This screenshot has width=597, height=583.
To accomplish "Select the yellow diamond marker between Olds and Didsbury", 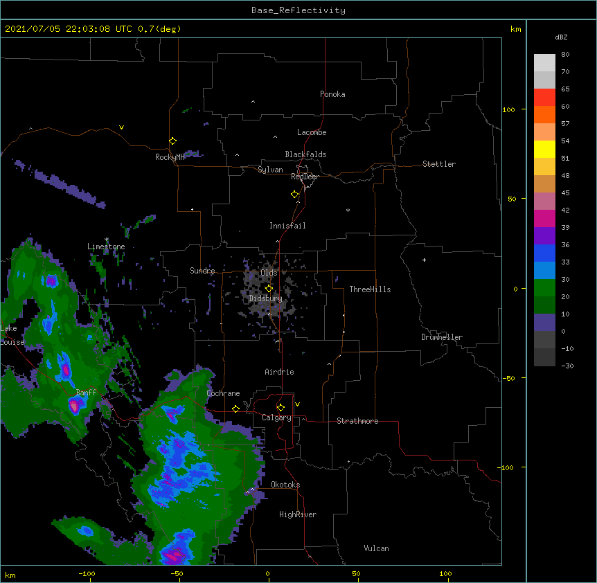I will [269, 289].
